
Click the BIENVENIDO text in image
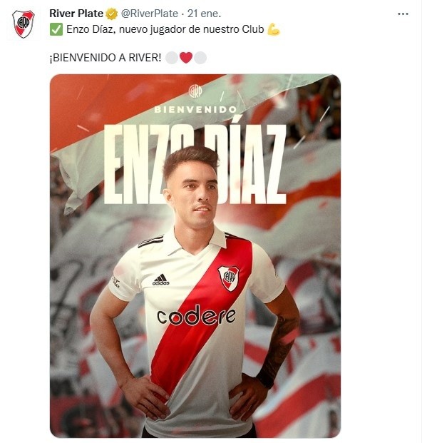tap(195, 110)
